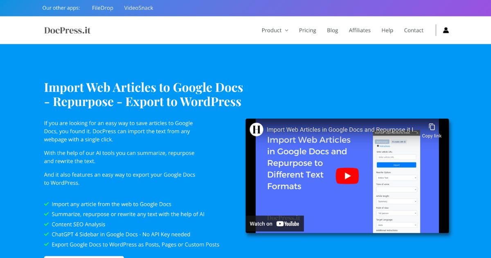
Task: Open the Blog page
Action: click(332, 30)
